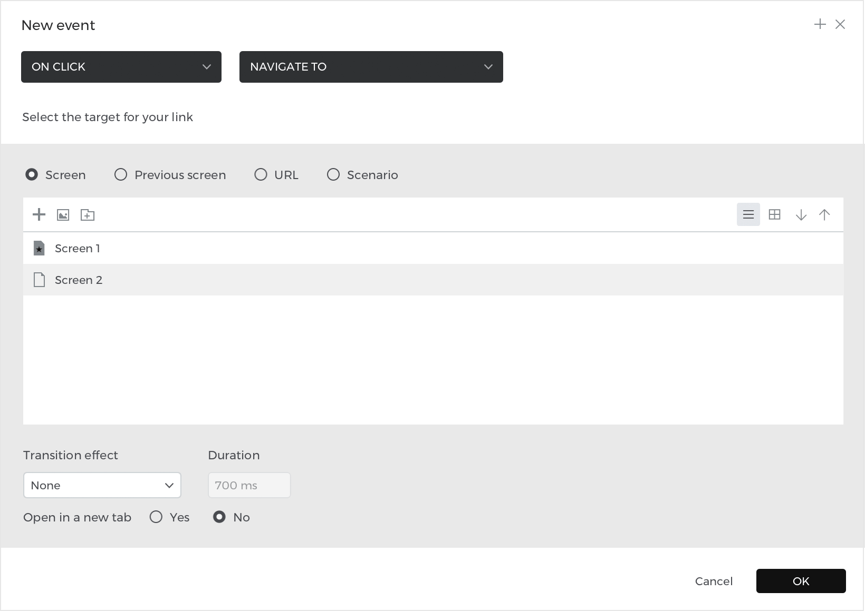Click the add image screen icon
The image size is (865, 611).
pos(63,215)
